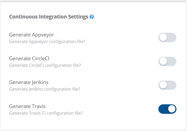Viewport: 187px width, 131px height.
Task: Click the Appveyor configuration file description
Action: pos(47,41)
